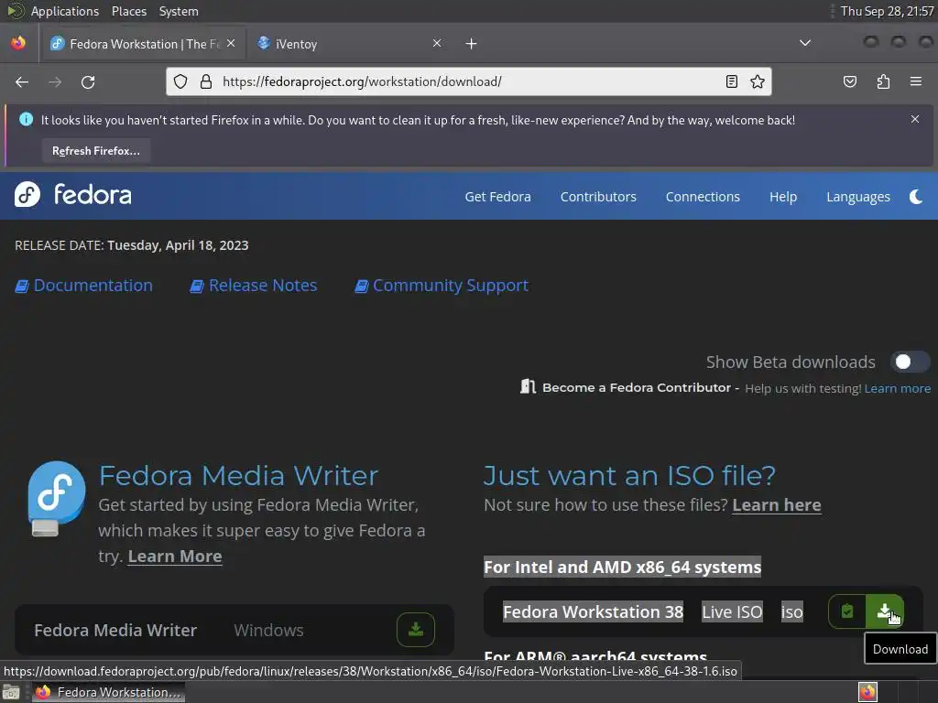The height and width of the screenshot is (703, 938).
Task: Go back using the browser back arrow
Action: pos(22,81)
